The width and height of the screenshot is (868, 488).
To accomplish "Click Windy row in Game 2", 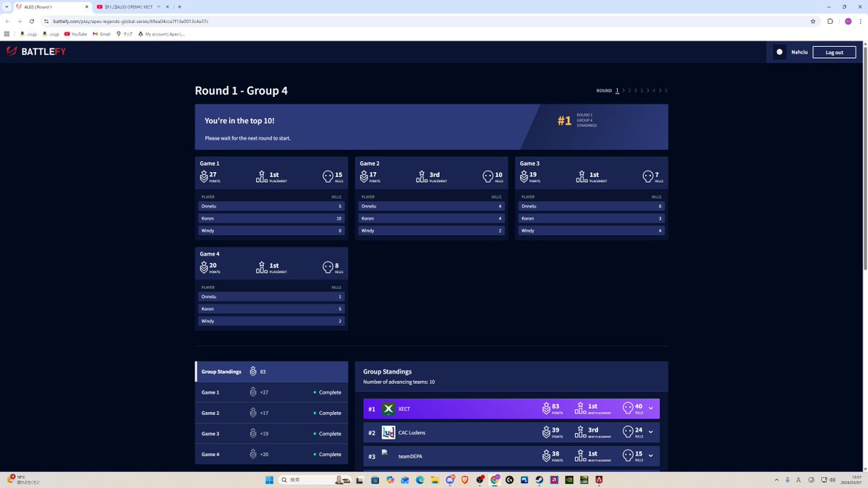I will tap(432, 231).
